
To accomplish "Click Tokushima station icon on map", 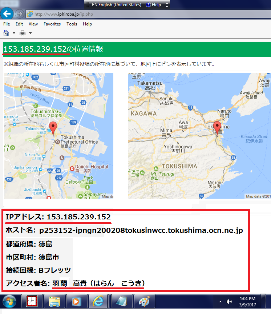I will pyautogui.click(x=49, y=131).
